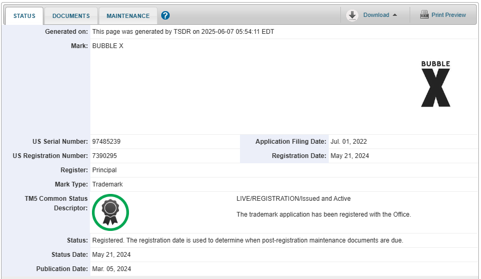481x279 pixels.
Task: Open Print Preview link
Action: (x=448, y=15)
